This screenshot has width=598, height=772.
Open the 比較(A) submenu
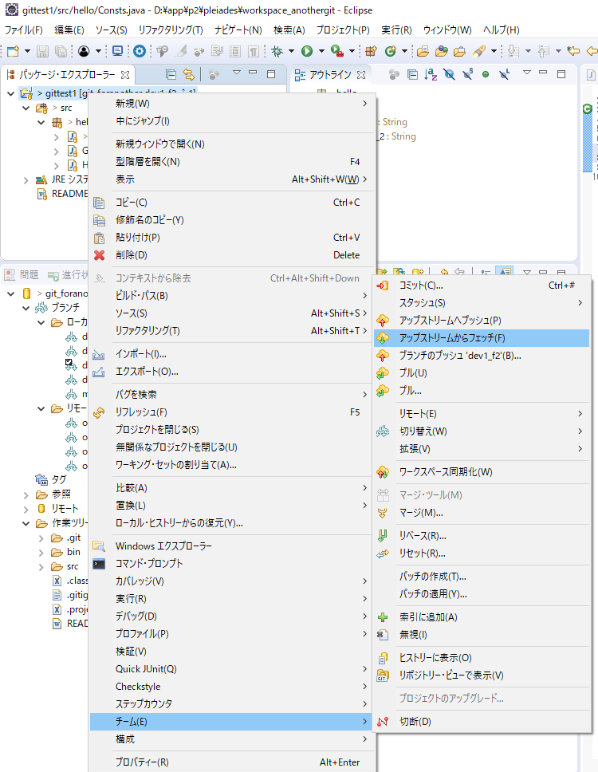click(x=231, y=488)
